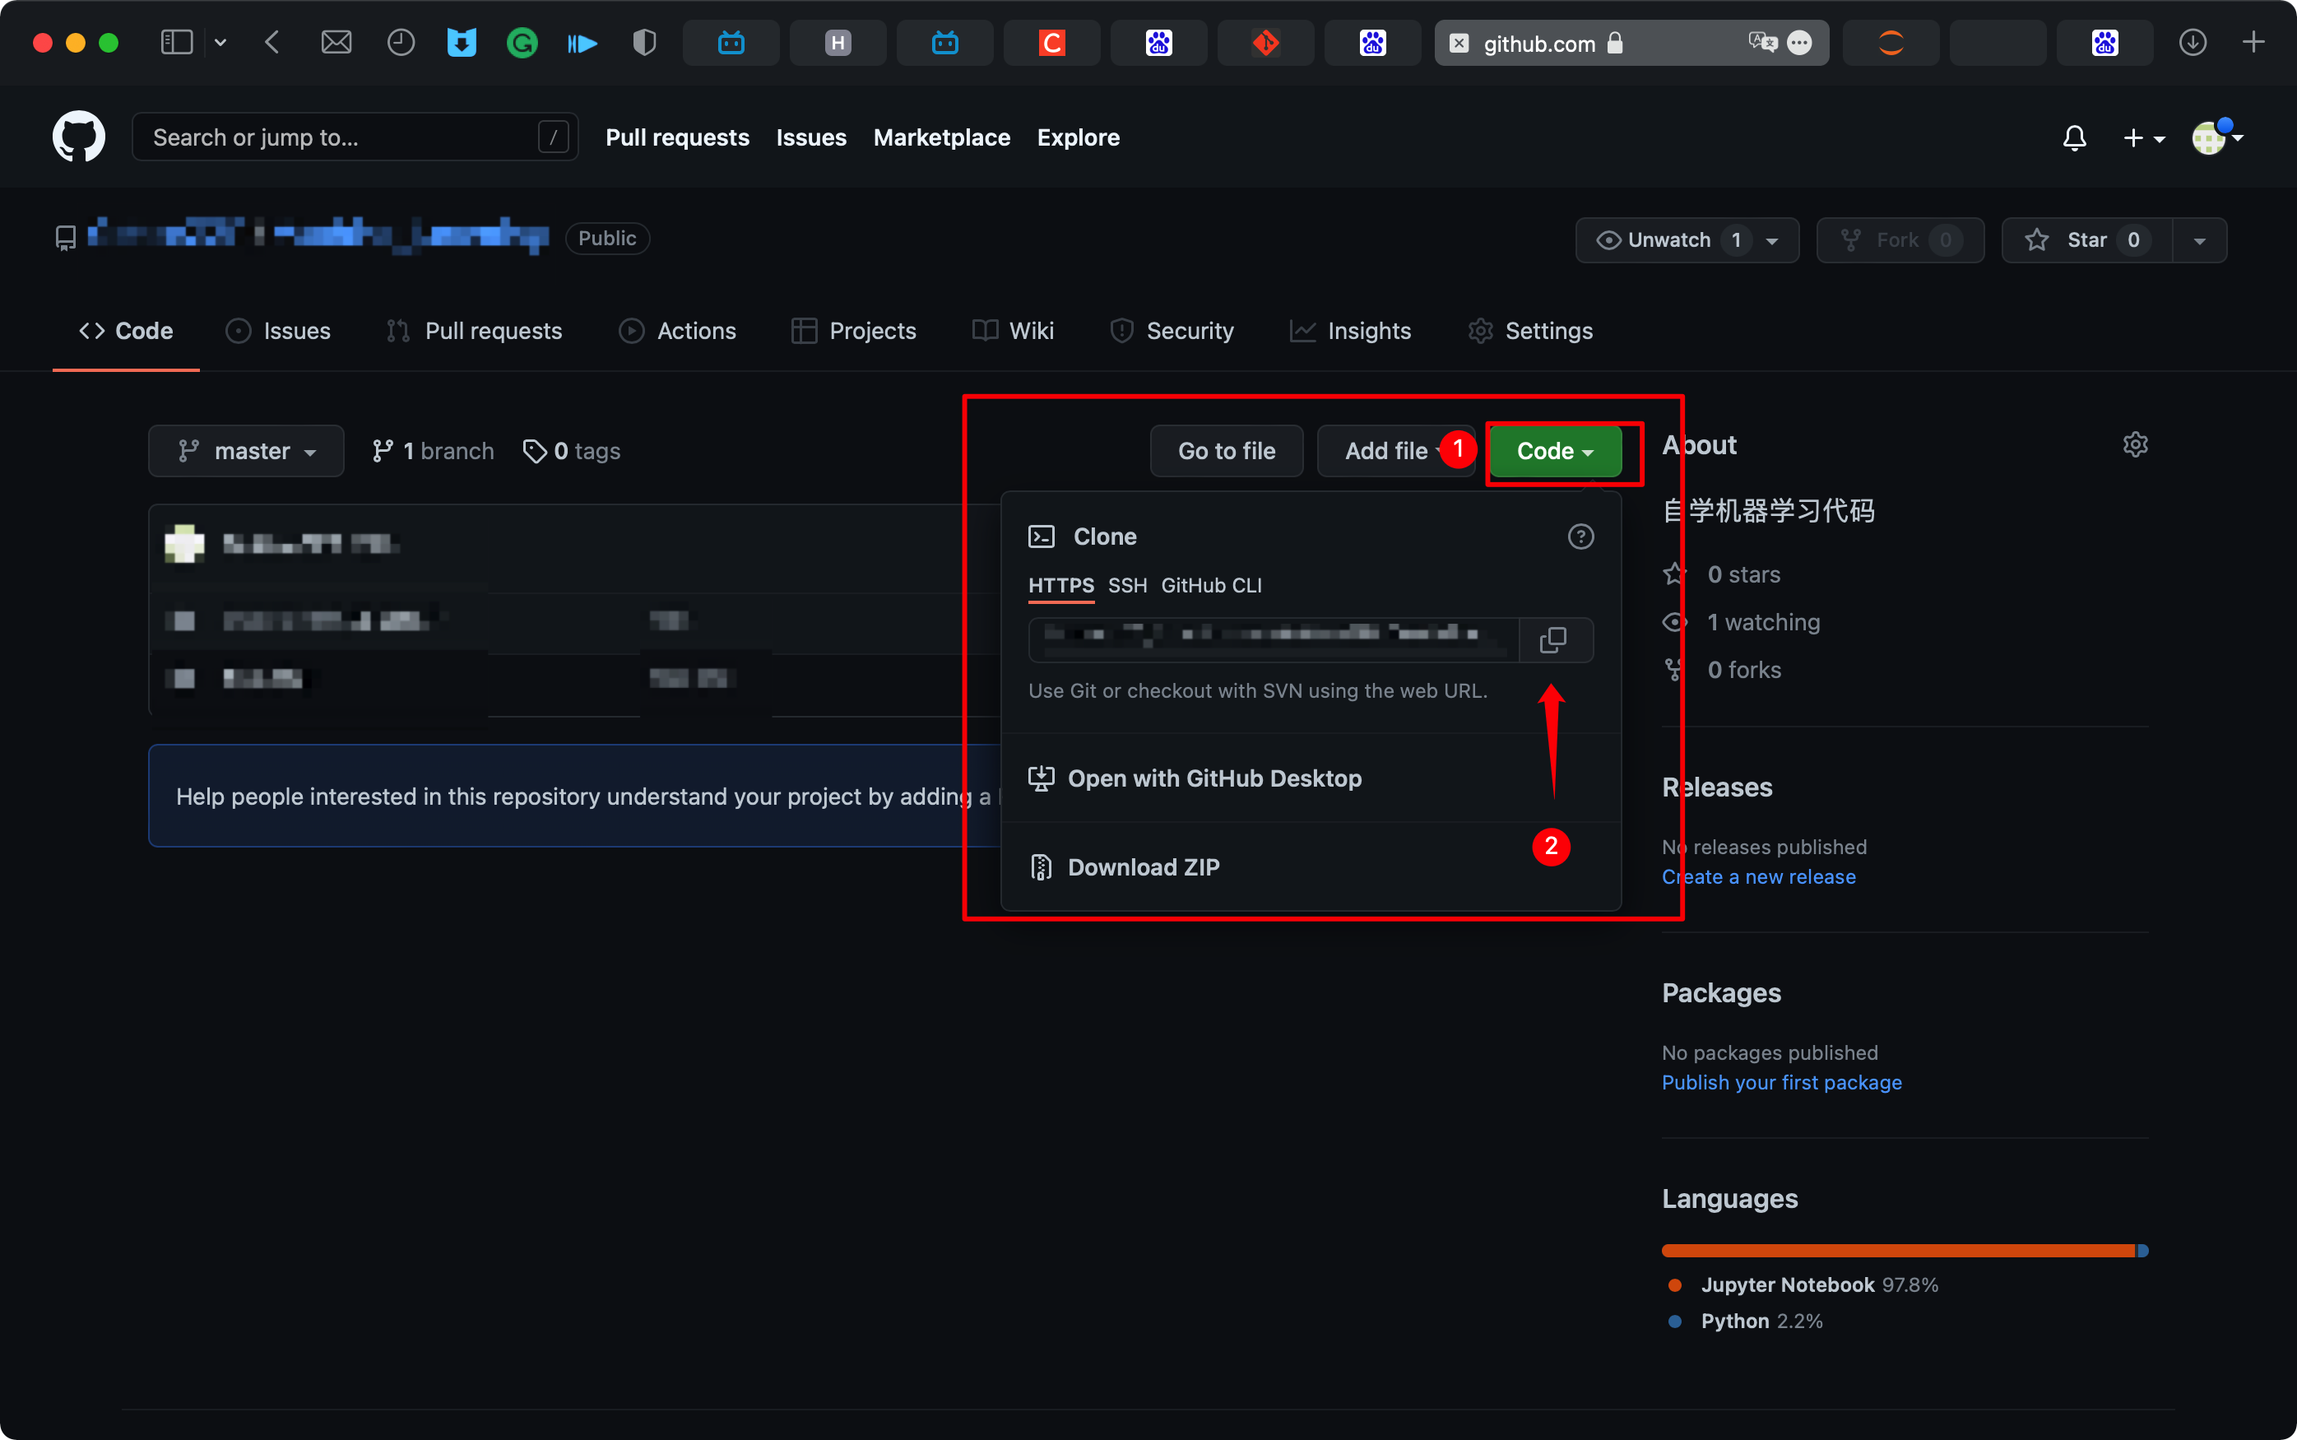Click the blue bookmark cat extension icon
Image resolution: width=2297 pixels, height=1440 pixels.
(x=462, y=42)
